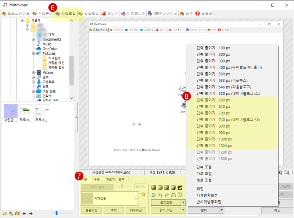The width and height of the screenshot is (294, 218).
Task: Expand the Videos folder node
Action: 33,72
